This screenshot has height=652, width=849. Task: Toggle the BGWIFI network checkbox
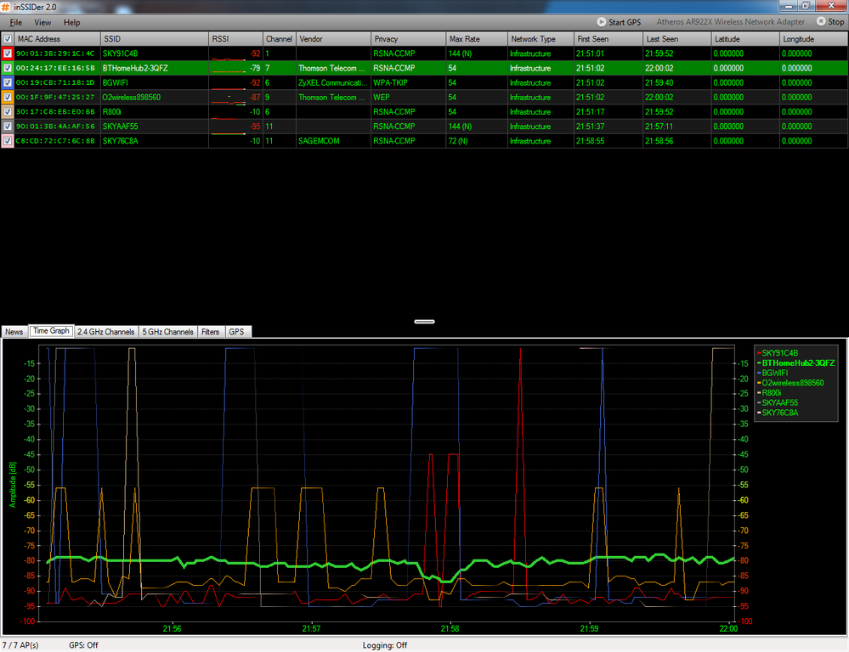click(8, 83)
